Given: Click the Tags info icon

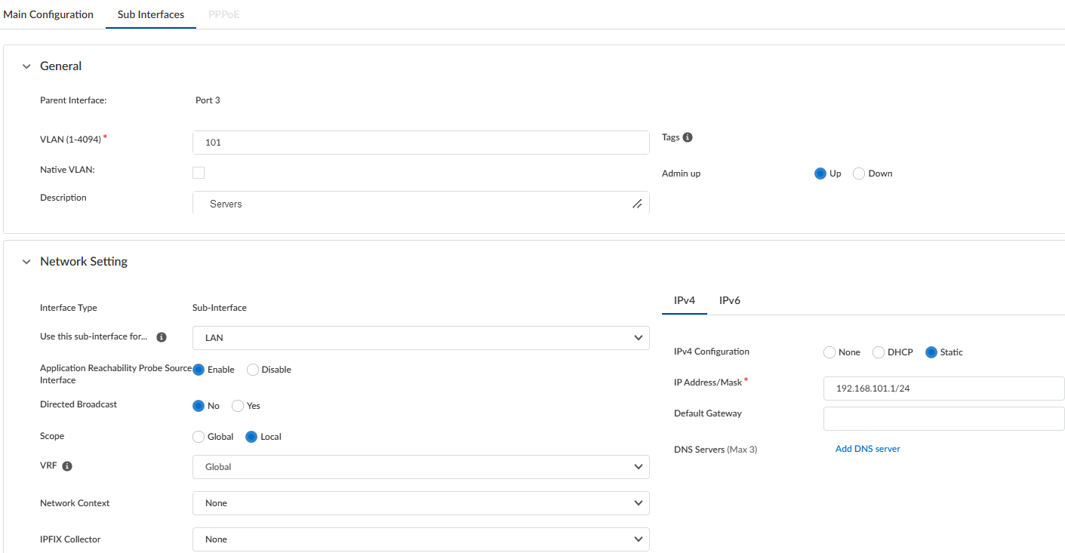Looking at the screenshot, I should pos(688,137).
